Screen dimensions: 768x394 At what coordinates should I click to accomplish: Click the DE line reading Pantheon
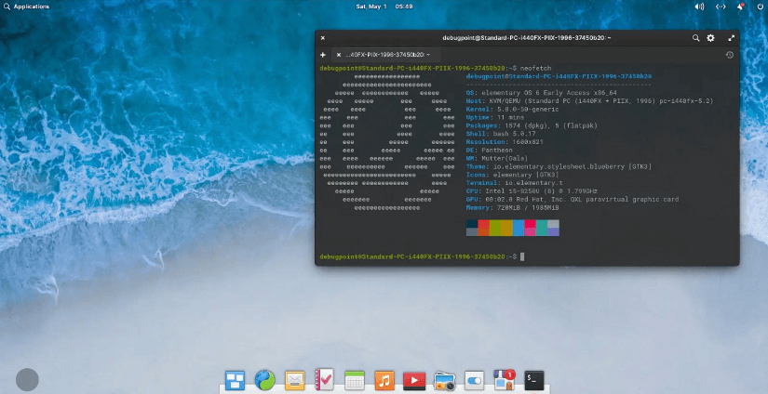point(490,150)
